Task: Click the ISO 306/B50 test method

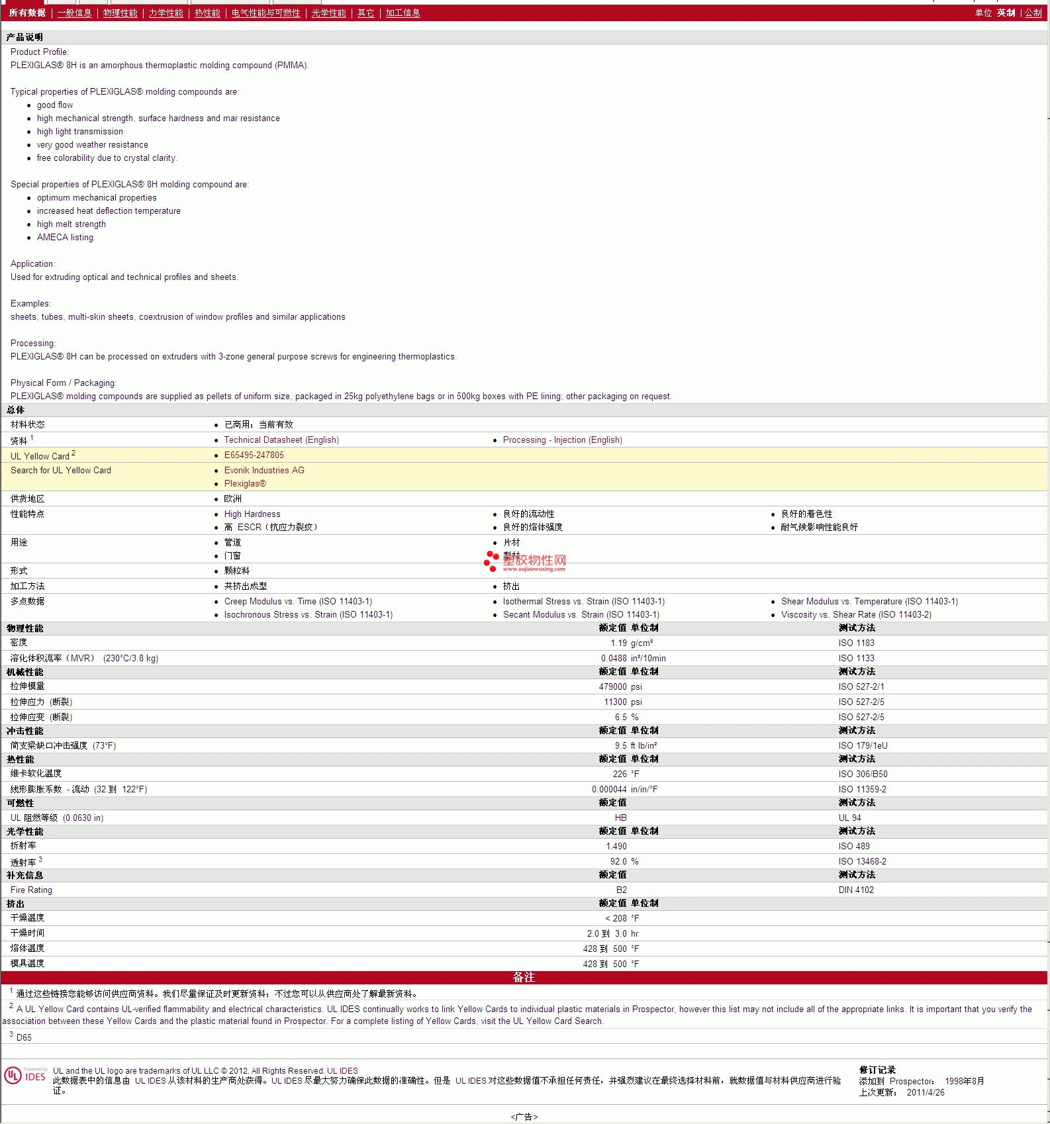Action: coord(863,774)
